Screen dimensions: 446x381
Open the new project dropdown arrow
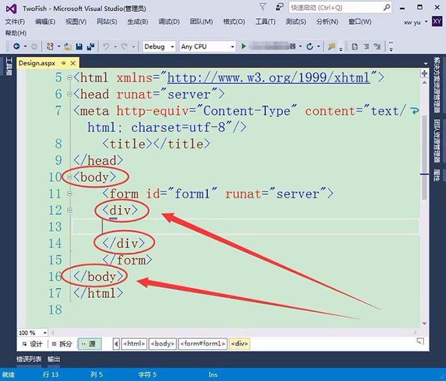point(59,47)
